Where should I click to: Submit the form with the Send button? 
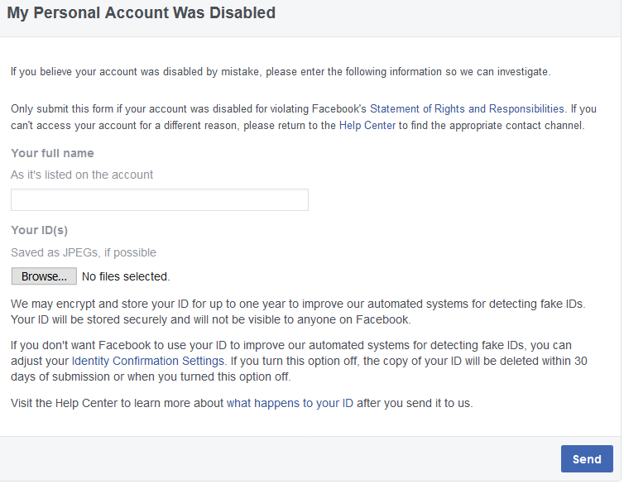[586, 459]
